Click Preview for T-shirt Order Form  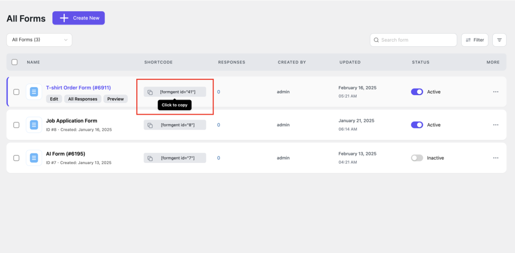[116, 99]
